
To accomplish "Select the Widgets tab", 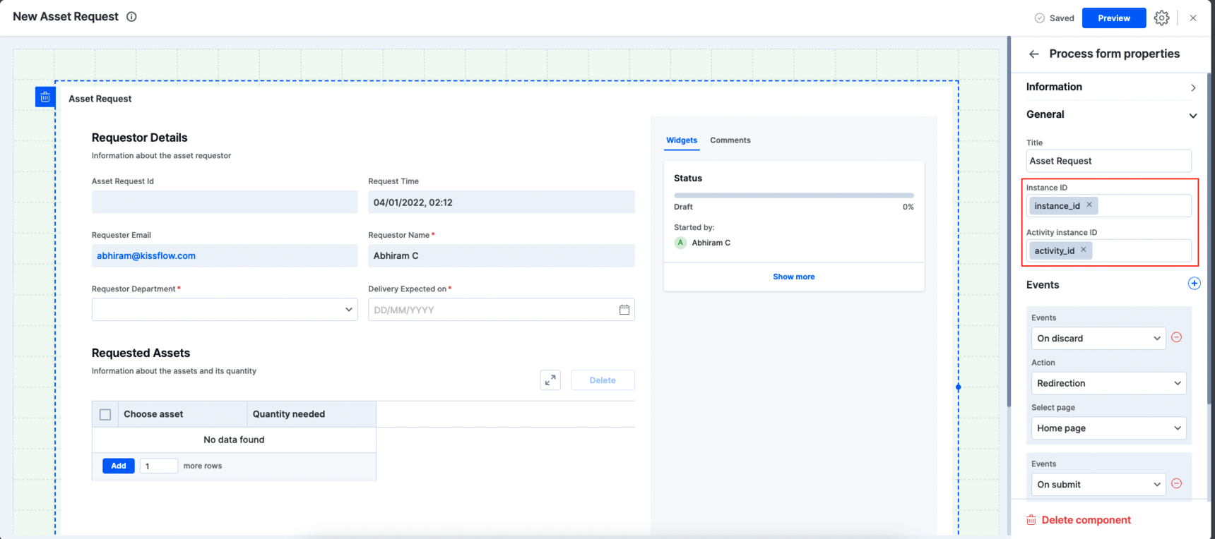I will [x=681, y=140].
